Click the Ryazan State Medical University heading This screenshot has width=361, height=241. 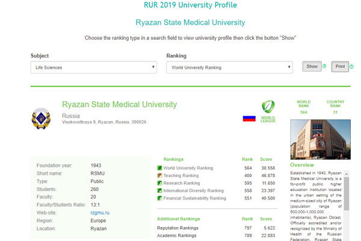[119, 105]
